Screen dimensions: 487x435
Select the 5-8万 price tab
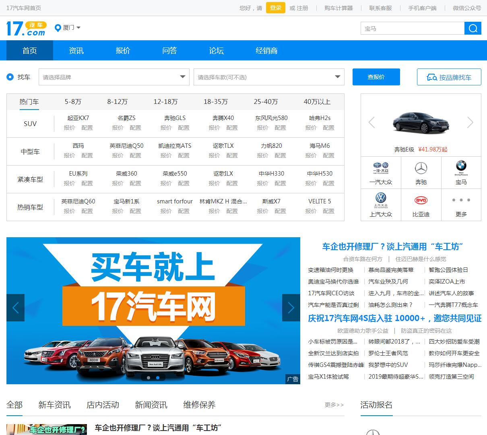(x=73, y=102)
